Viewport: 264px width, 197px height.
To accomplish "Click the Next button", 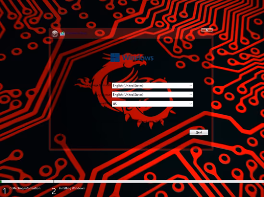I will (x=199, y=132).
